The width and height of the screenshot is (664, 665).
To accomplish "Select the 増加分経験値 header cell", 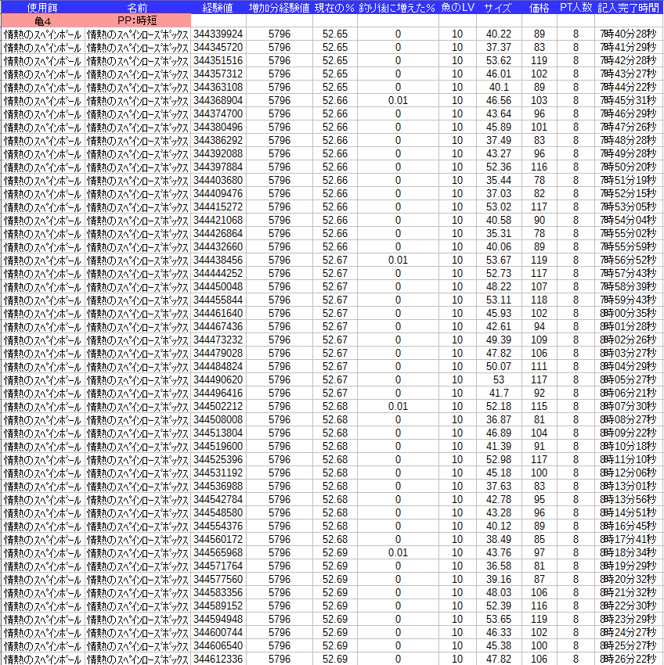I will tap(279, 7).
